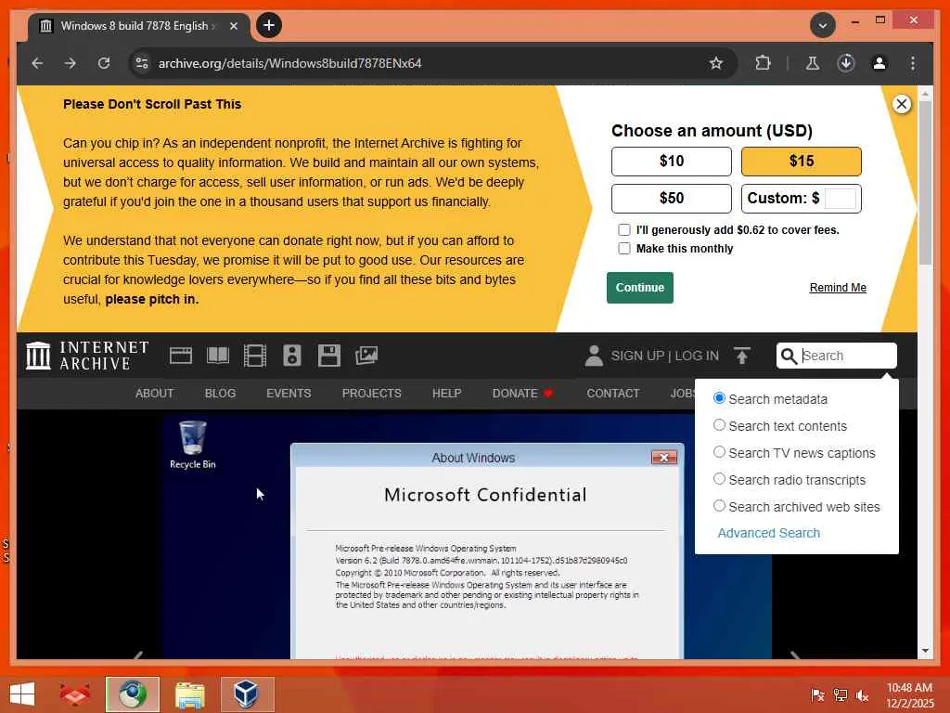Open the Windows Start button
Screen dimensions: 950x713
pyautogui.click(x=22, y=694)
